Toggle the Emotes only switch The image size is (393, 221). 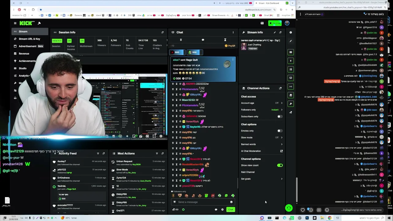[279, 131]
